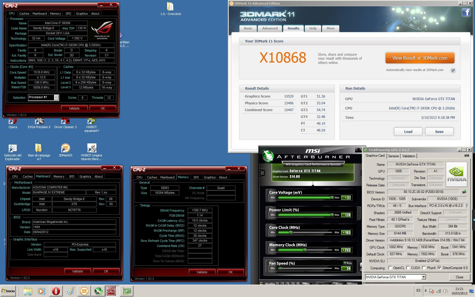This screenshot has height=297, width=475.
Task: Click the Afterburner left K side button
Action: pos(263,173)
